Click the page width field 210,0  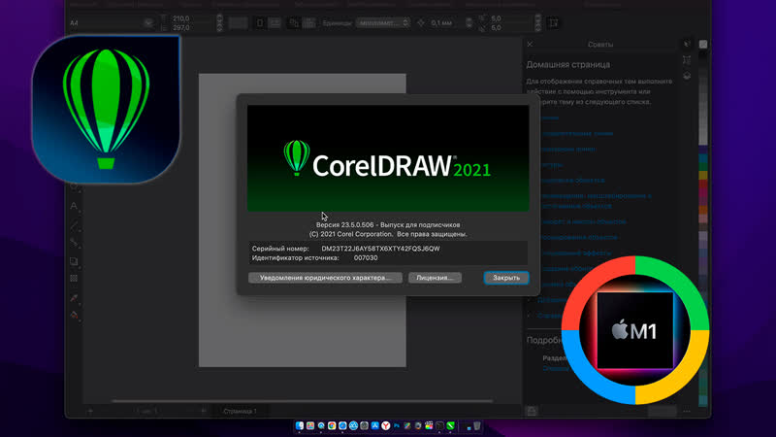[x=192, y=18]
